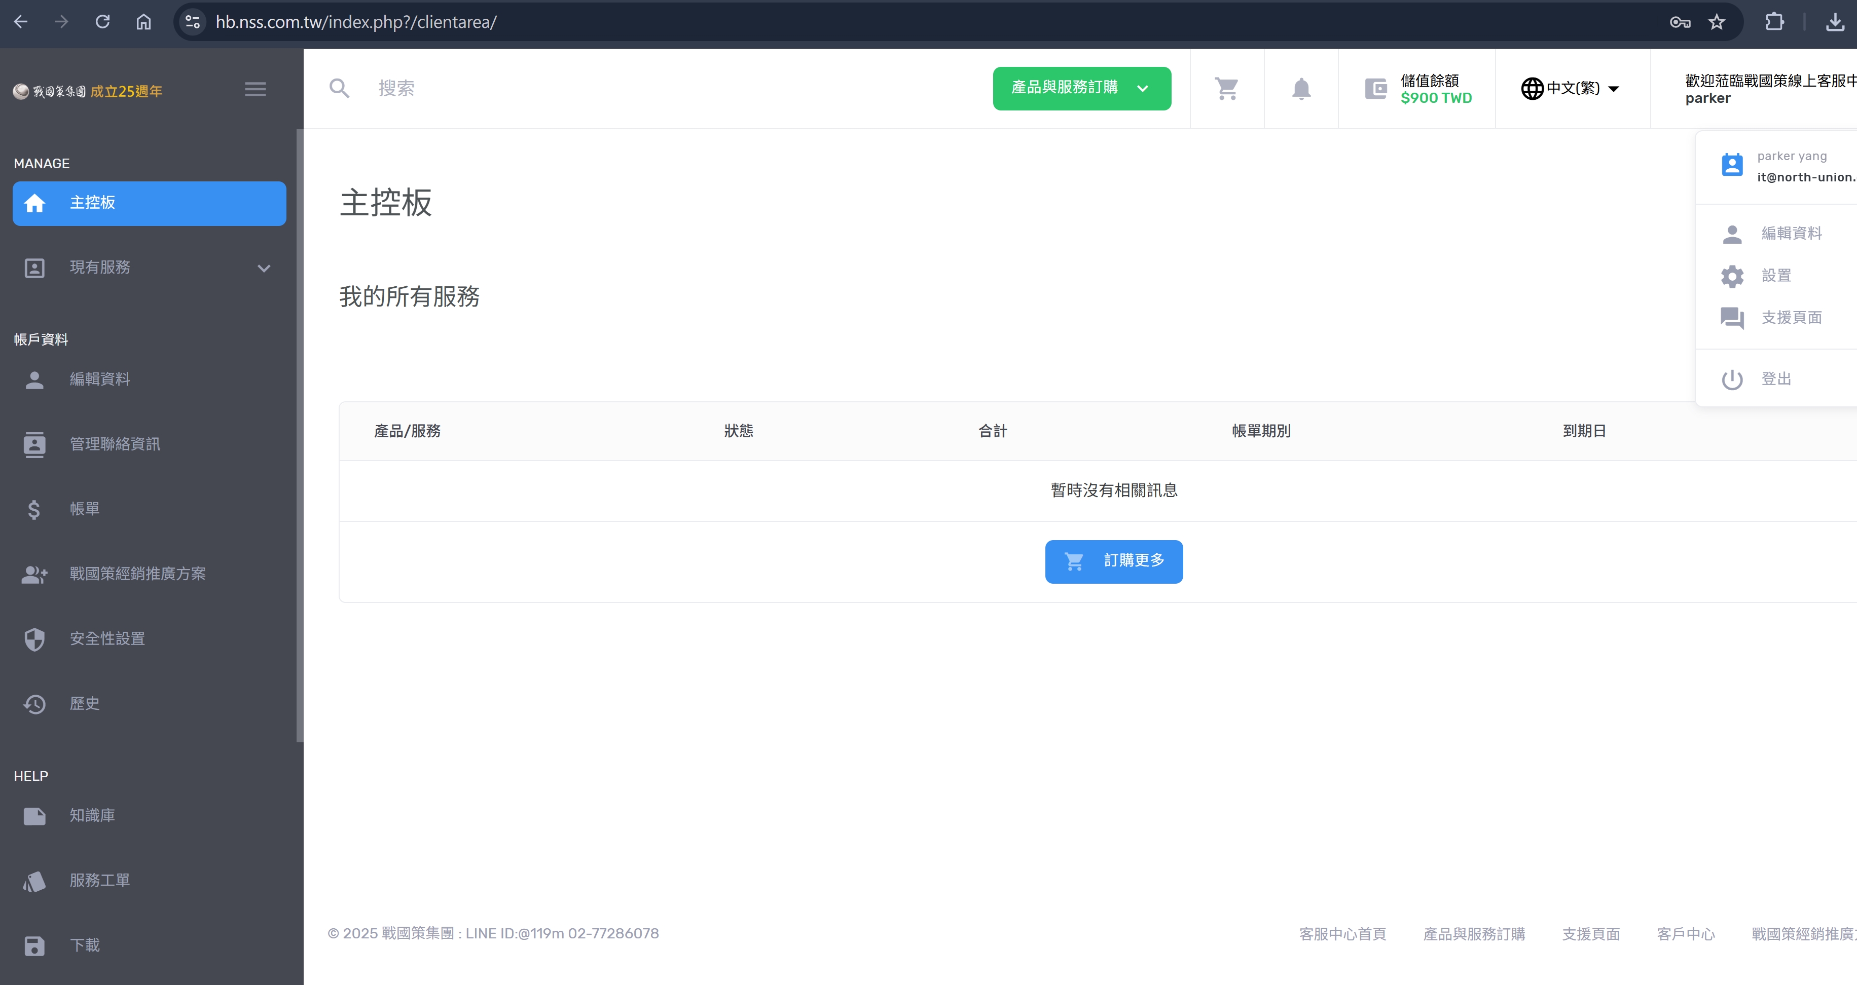The height and width of the screenshot is (985, 1857).
Task: Click the home icon beside 主控板
Action: tap(34, 203)
